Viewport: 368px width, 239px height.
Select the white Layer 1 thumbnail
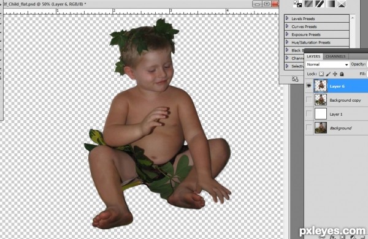click(x=321, y=114)
